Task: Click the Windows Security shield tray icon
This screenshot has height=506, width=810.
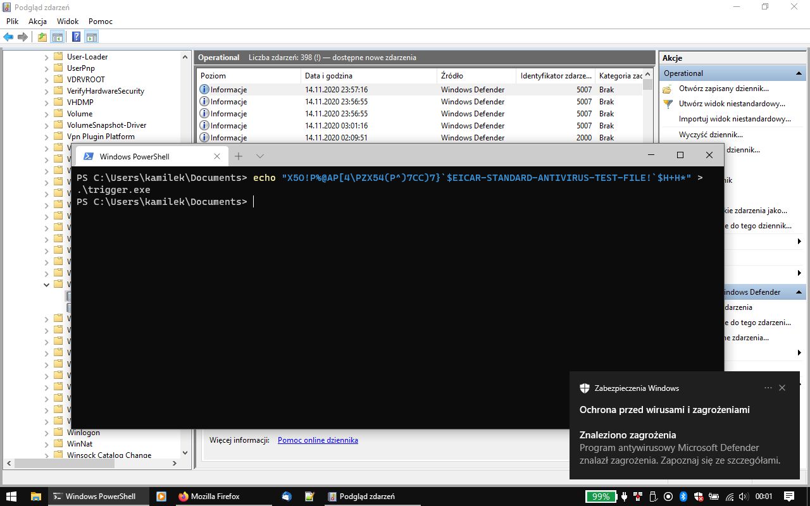Action: tap(698, 497)
